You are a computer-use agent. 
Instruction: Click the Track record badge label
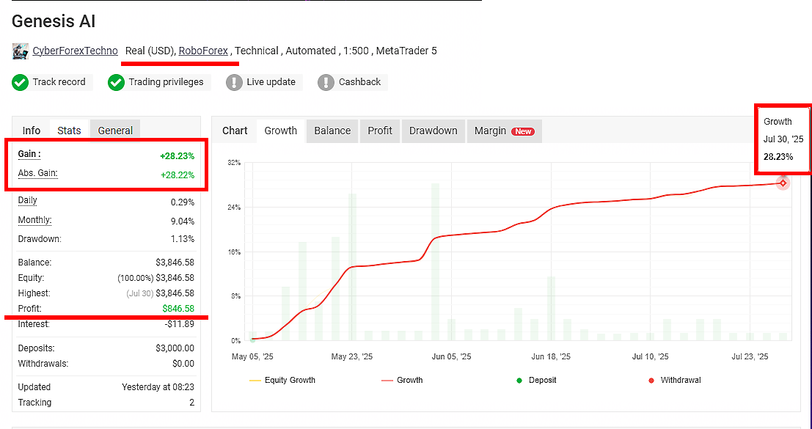point(59,81)
